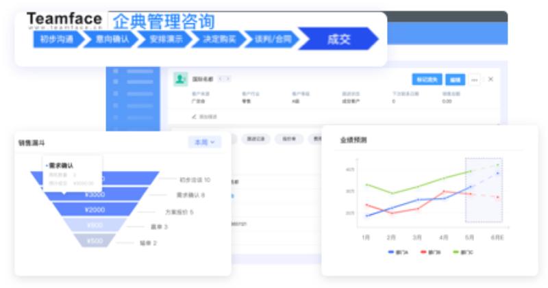Click the Teamface logo
The image size is (548, 288).
click(x=64, y=20)
